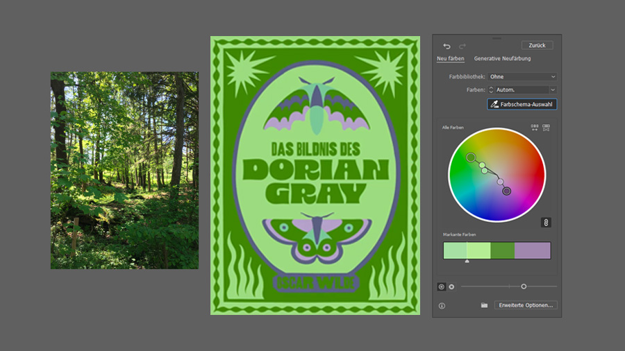Show saturation and hue on the wheel
Image resolution: width=625 pixels, height=351 pixels.
(x=441, y=286)
